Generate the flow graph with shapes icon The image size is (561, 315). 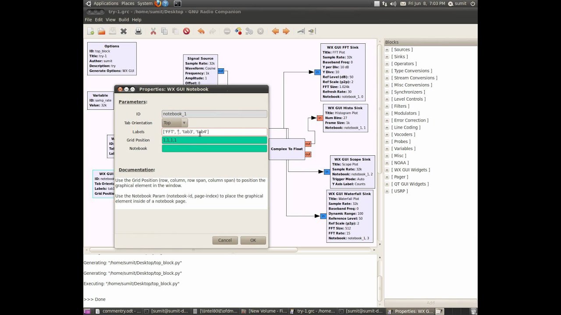tap(238, 31)
